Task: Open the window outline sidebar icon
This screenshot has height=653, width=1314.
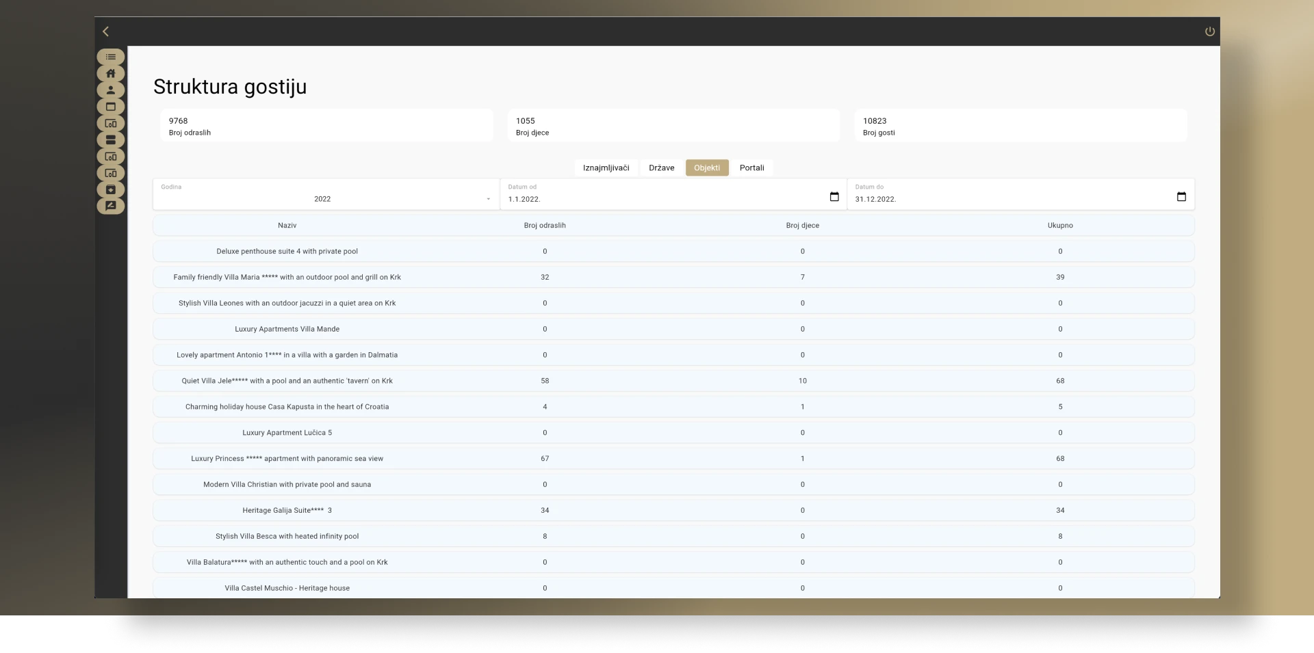Action: pyautogui.click(x=111, y=107)
